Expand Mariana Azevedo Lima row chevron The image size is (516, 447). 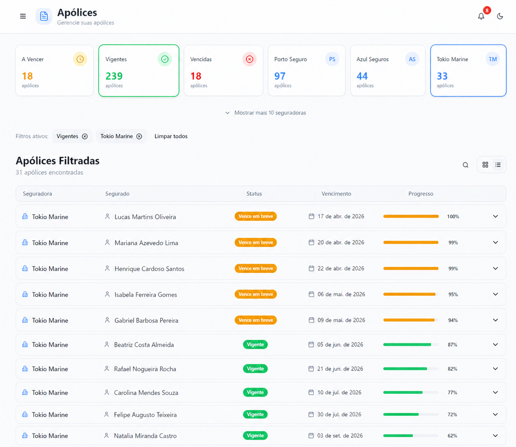click(495, 242)
